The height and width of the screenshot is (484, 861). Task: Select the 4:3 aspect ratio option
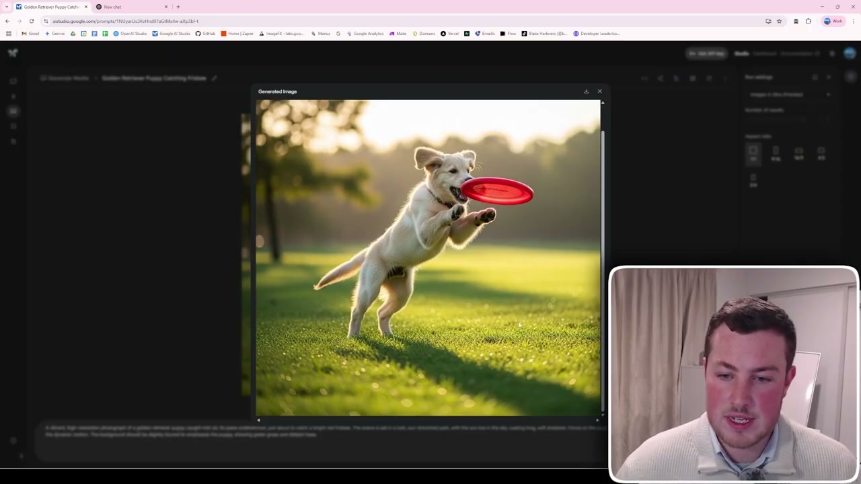[x=821, y=154]
